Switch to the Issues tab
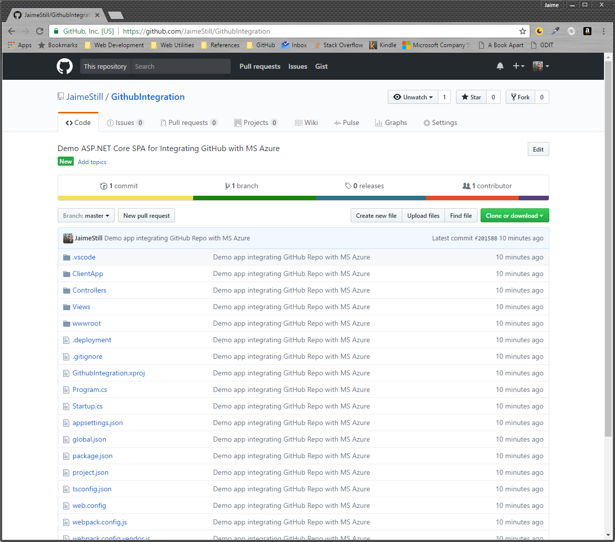Screen dimensions: 615x542 pos(125,123)
